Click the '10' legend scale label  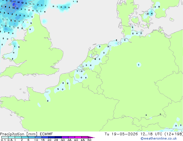tap(36, 140)
